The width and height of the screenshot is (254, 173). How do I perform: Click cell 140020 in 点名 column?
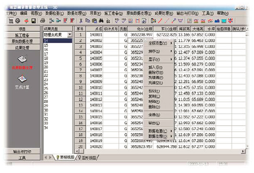coord(95,147)
